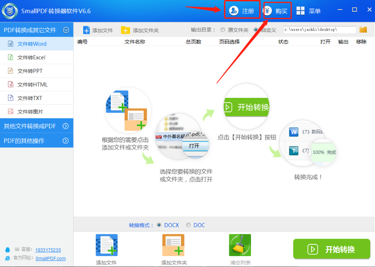Browse output folder with the folder icon

coord(363,30)
